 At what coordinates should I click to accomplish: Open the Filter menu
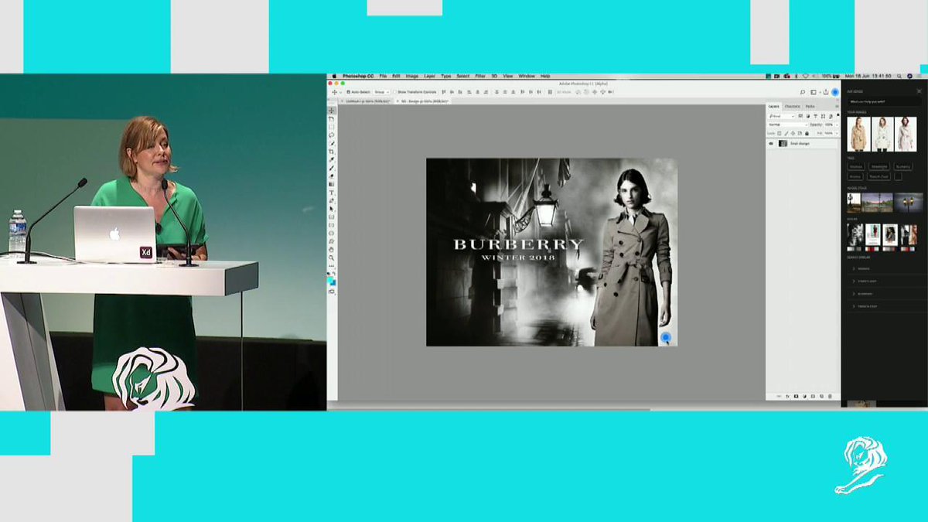[480, 76]
